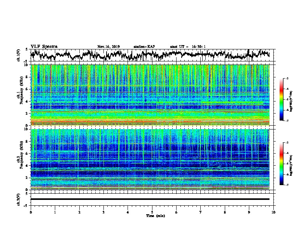Click the flat black ch.3 trace line
Image resolution: width=308 pixels, height=238 pixels.
[150, 199]
